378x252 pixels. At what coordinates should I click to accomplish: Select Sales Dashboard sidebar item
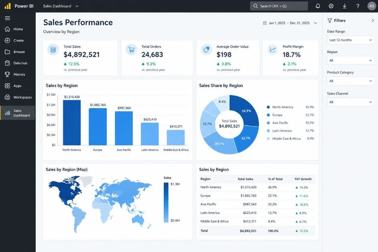coord(18,113)
